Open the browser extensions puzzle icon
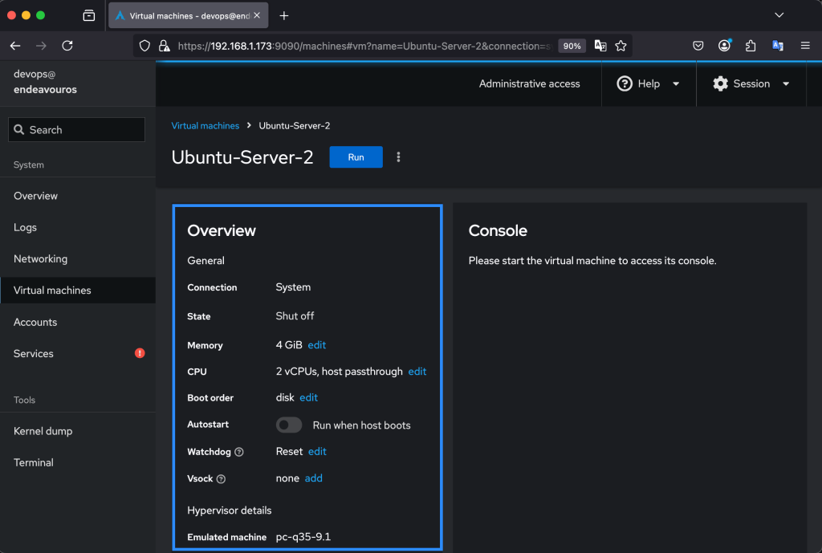 751,46
